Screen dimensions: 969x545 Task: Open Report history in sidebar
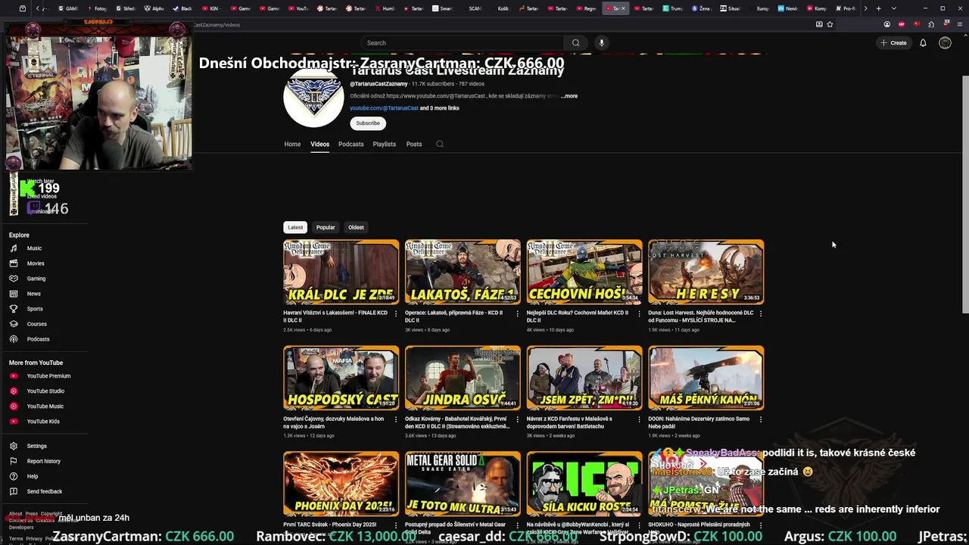(x=45, y=461)
